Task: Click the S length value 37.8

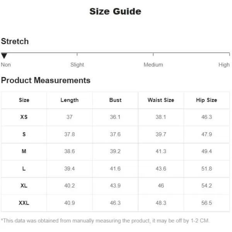Action: click(x=70, y=134)
